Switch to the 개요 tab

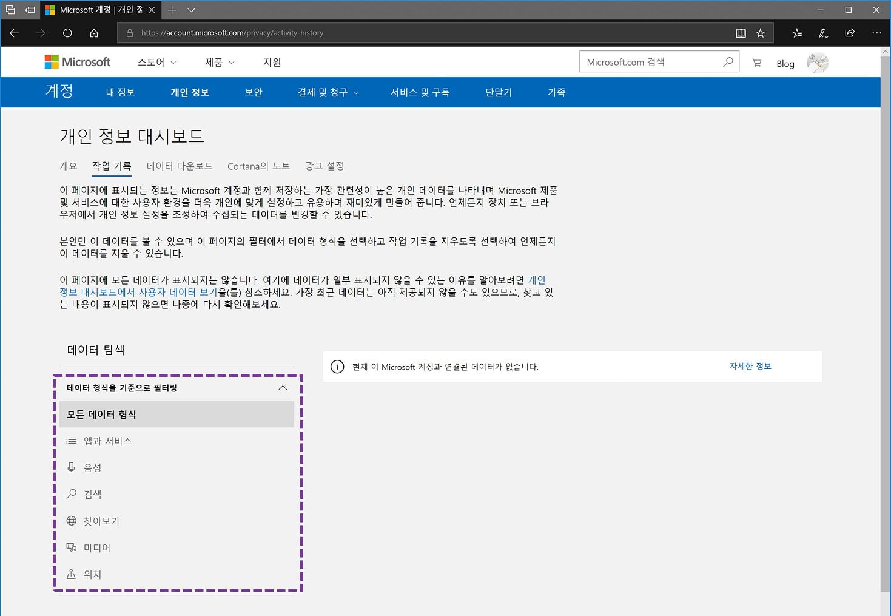[x=69, y=166]
